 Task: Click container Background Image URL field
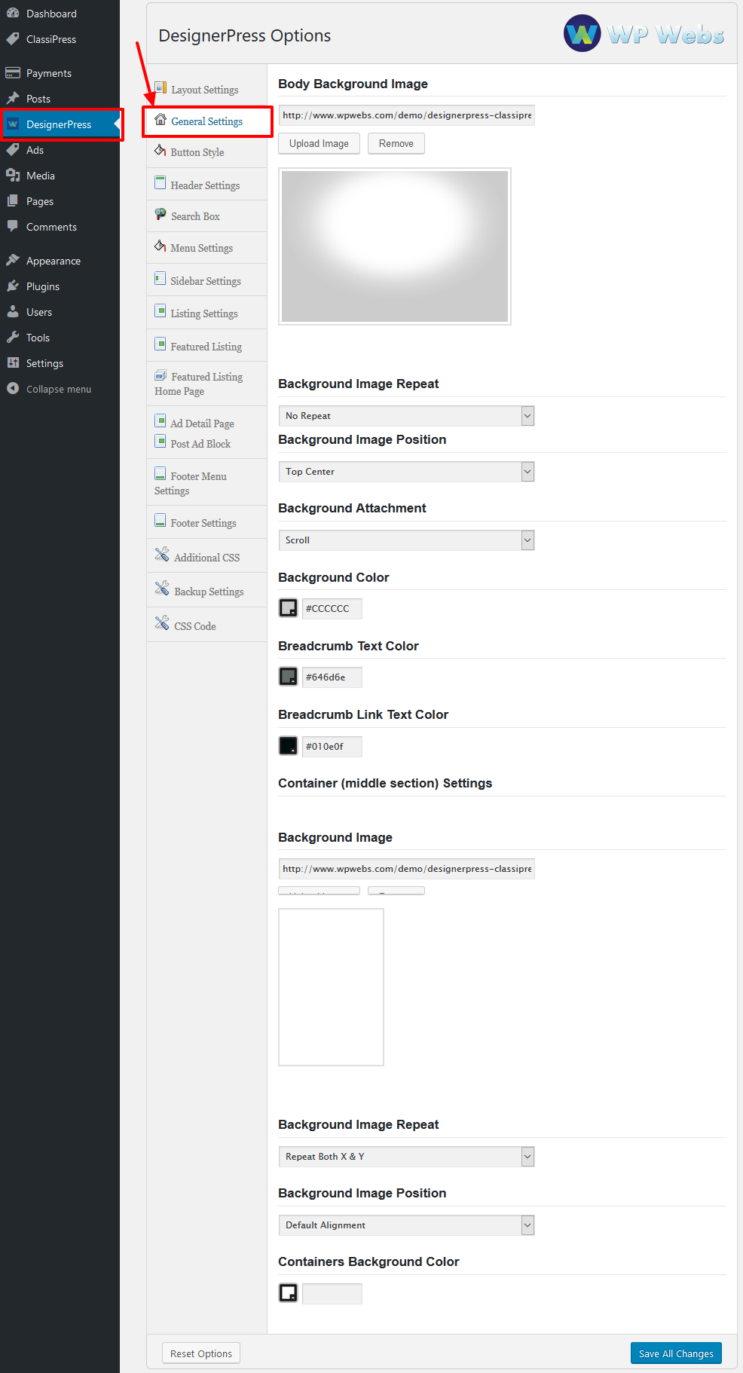coord(406,869)
